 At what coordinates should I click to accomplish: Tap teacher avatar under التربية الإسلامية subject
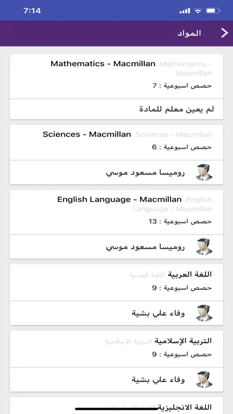pos(204,379)
